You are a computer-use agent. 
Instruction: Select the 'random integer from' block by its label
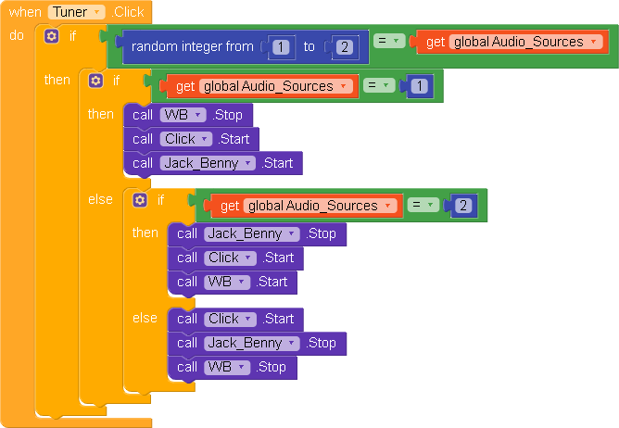(193, 46)
